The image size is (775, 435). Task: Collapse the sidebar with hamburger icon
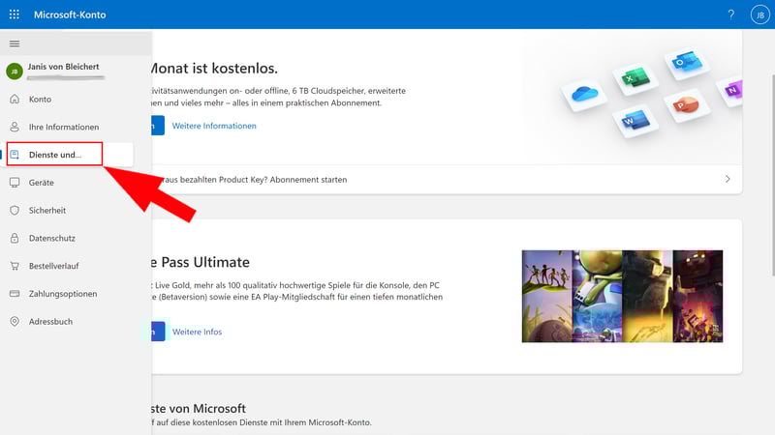(x=15, y=44)
